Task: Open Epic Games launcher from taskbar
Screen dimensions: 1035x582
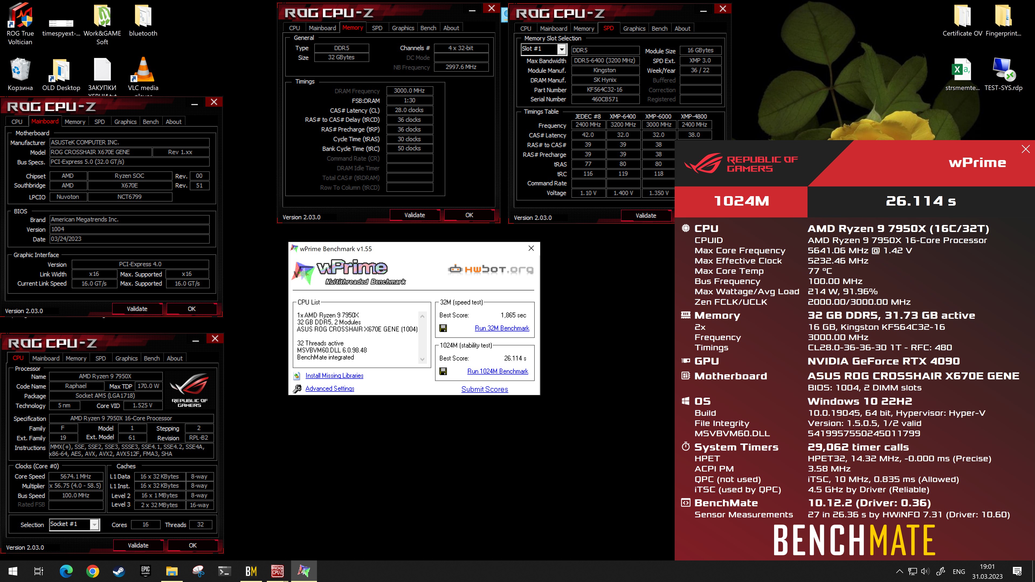Action: pos(146,571)
